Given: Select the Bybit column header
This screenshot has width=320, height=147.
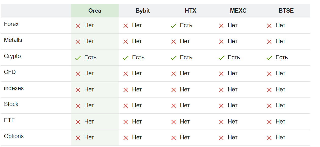Looking at the screenshot, I should [x=143, y=11].
